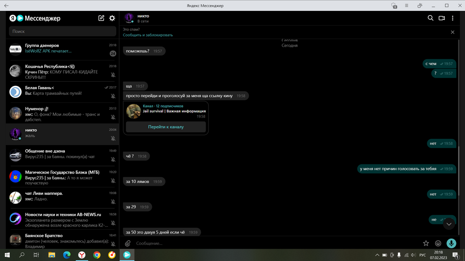Image resolution: width=465 pixels, height=261 pixels.
Task: Select the никто chat in the list
Action: (x=62, y=134)
